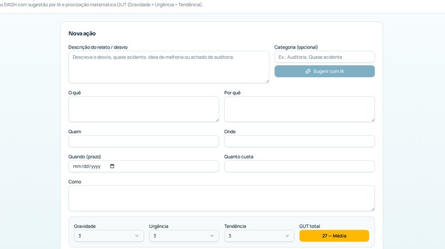This screenshot has height=249, width=445.
Task: Click the Categoria (opcional) input field
Action: click(x=324, y=57)
